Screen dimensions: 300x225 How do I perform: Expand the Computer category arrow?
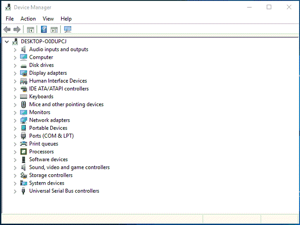pyautogui.click(x=15, y=58)
